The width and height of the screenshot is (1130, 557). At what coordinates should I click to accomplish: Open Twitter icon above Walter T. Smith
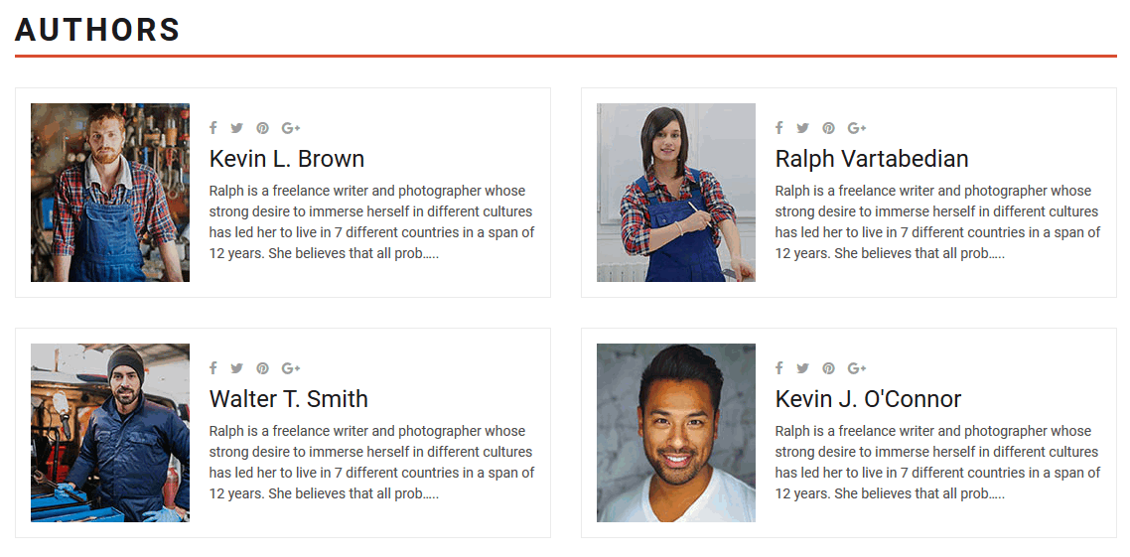[x=236, y=368]
